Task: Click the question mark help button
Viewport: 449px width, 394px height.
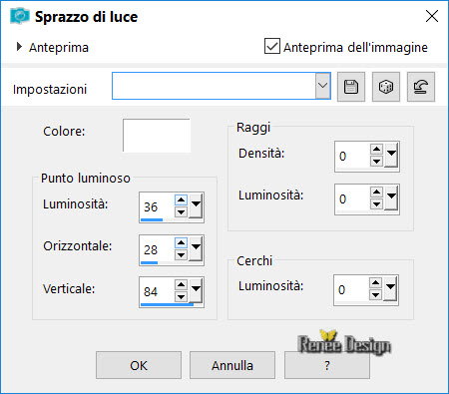Action: [327, 365]
